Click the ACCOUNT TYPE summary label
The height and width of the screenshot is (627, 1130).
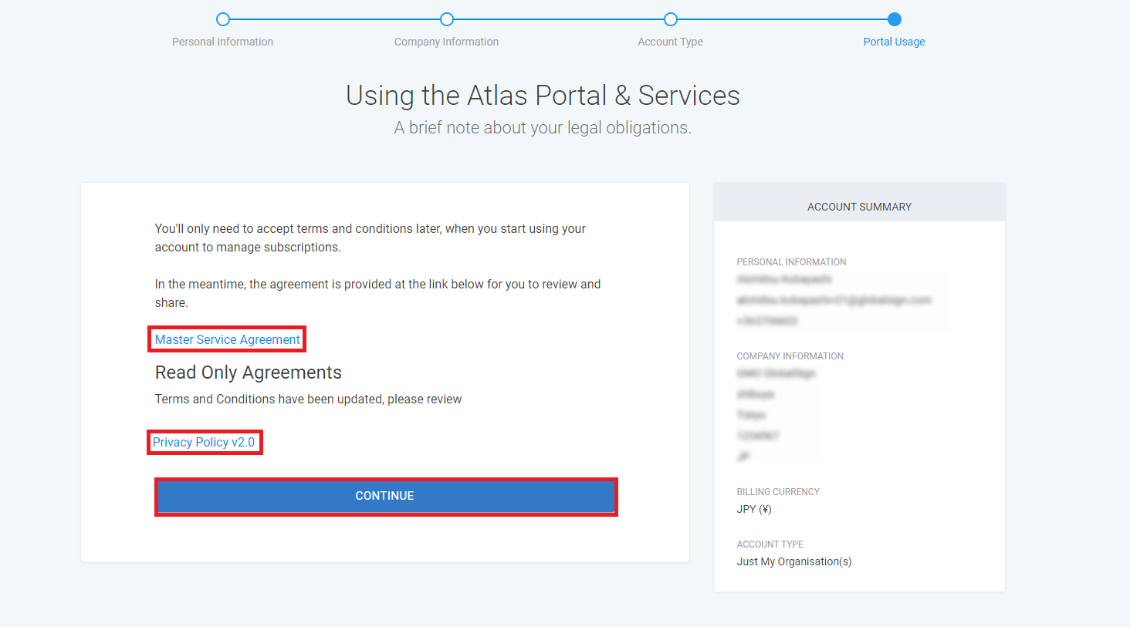770,544
